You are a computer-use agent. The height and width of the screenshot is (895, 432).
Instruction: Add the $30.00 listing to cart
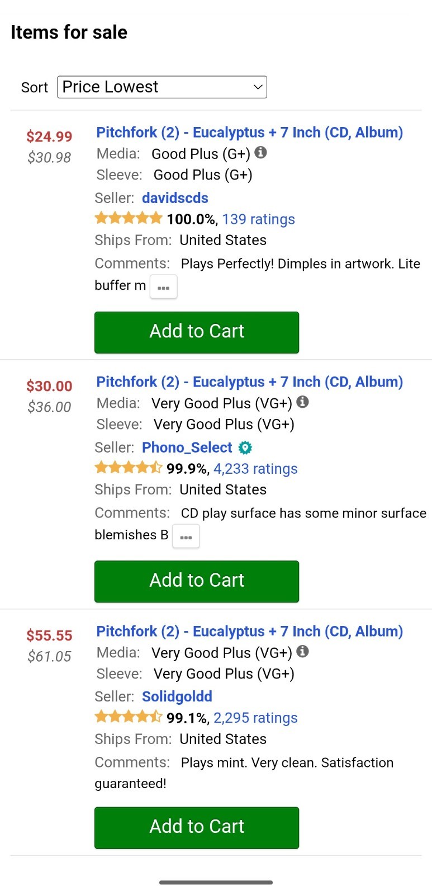(197, 582)
